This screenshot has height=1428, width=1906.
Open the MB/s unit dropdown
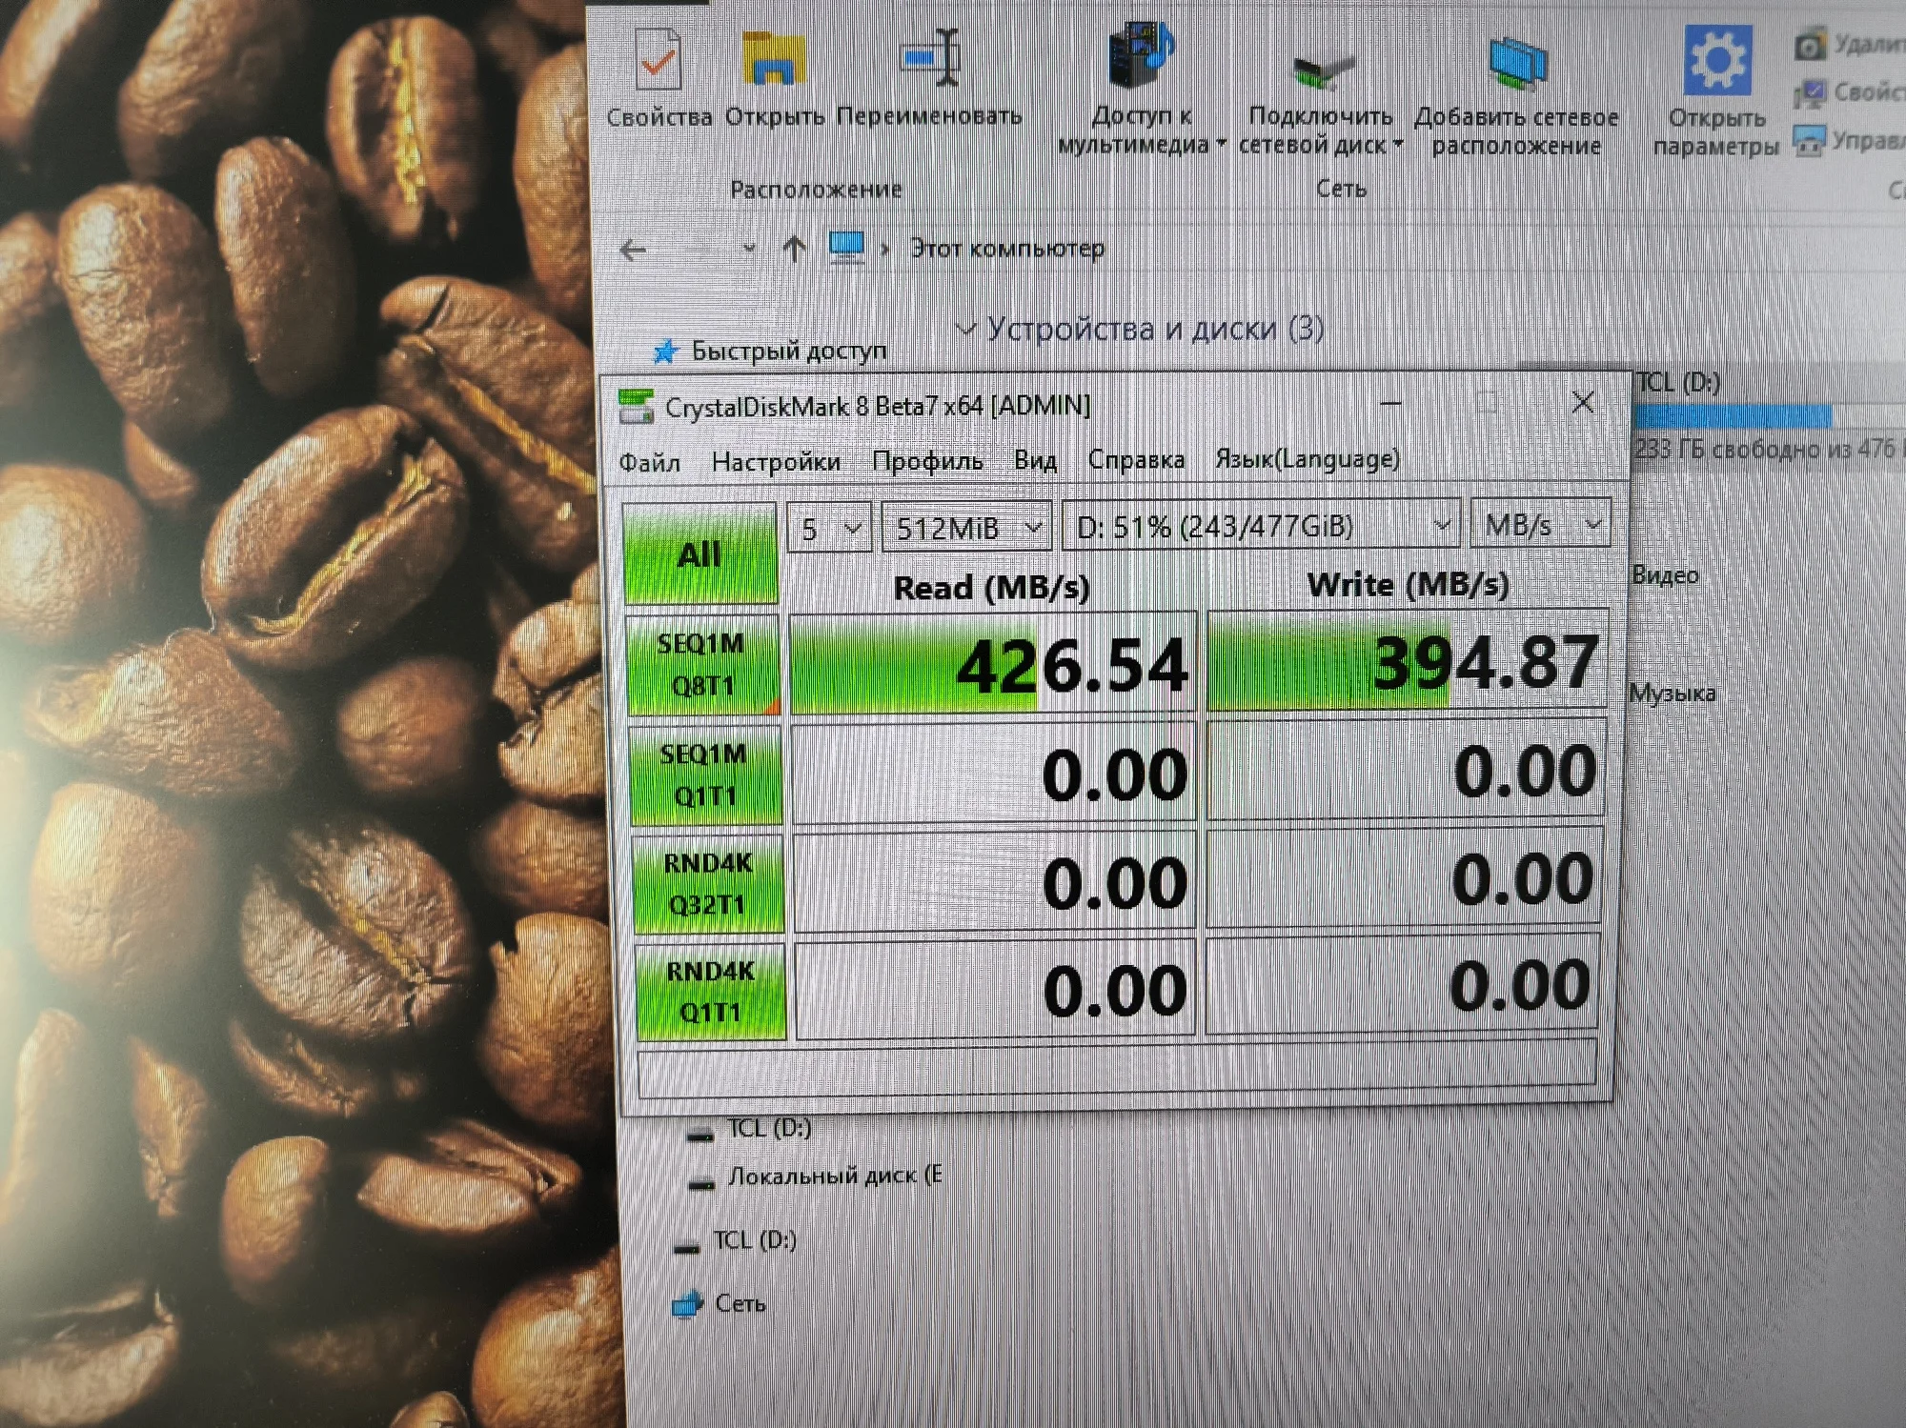click(1540, 524)
